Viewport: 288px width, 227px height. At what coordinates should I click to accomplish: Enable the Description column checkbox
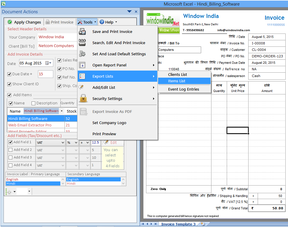34,103
